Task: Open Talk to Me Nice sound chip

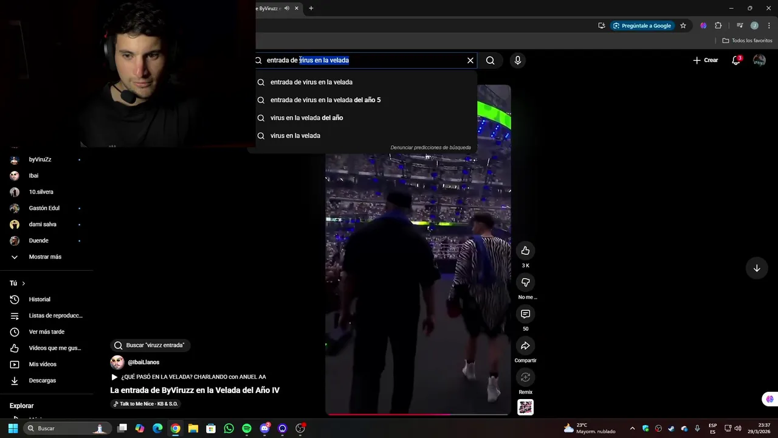Action: [145, 404]
